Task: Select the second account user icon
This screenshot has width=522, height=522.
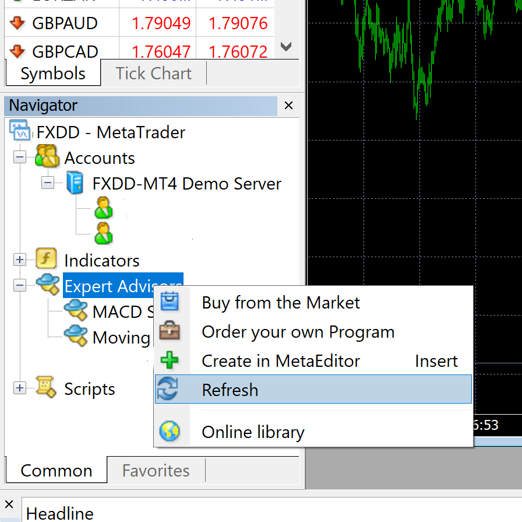Action: point(104,234)
